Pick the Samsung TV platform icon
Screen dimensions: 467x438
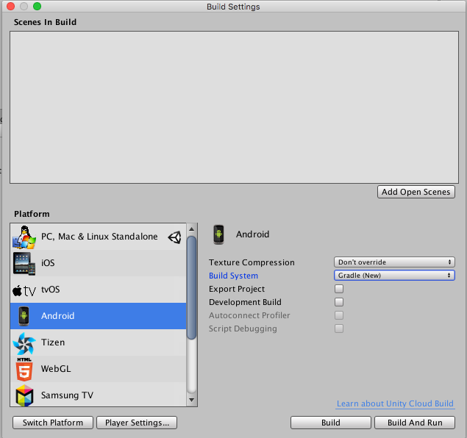(x=24, y=395)
